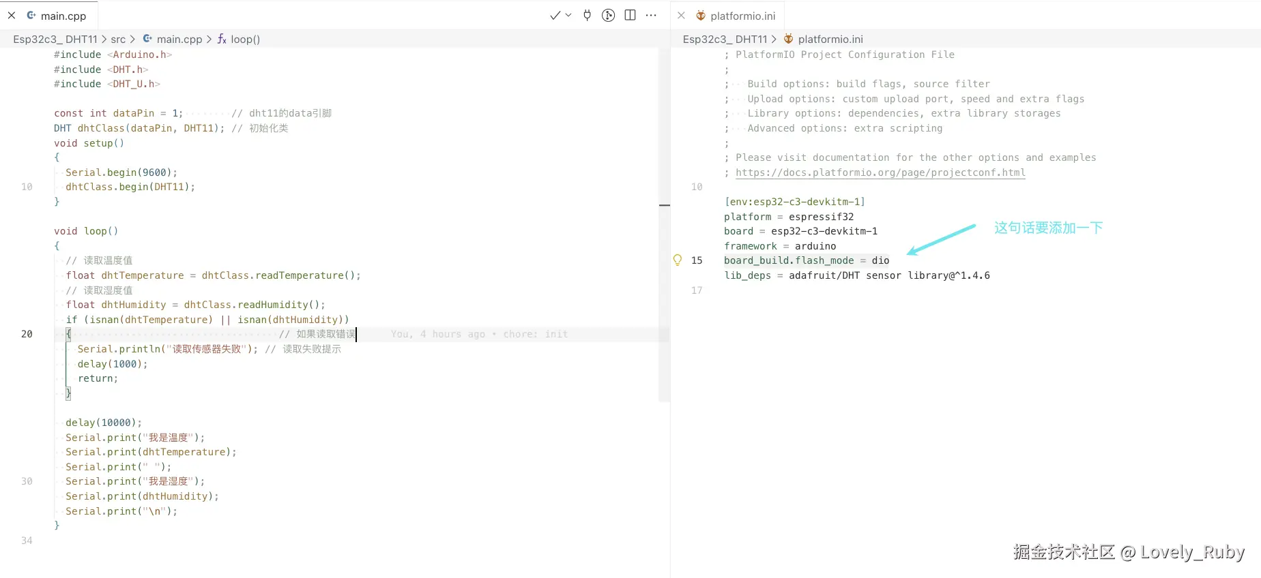Click 'platform = espressif32' line
This screenshot has height=578, width=1261.
(x=789, y=217)
